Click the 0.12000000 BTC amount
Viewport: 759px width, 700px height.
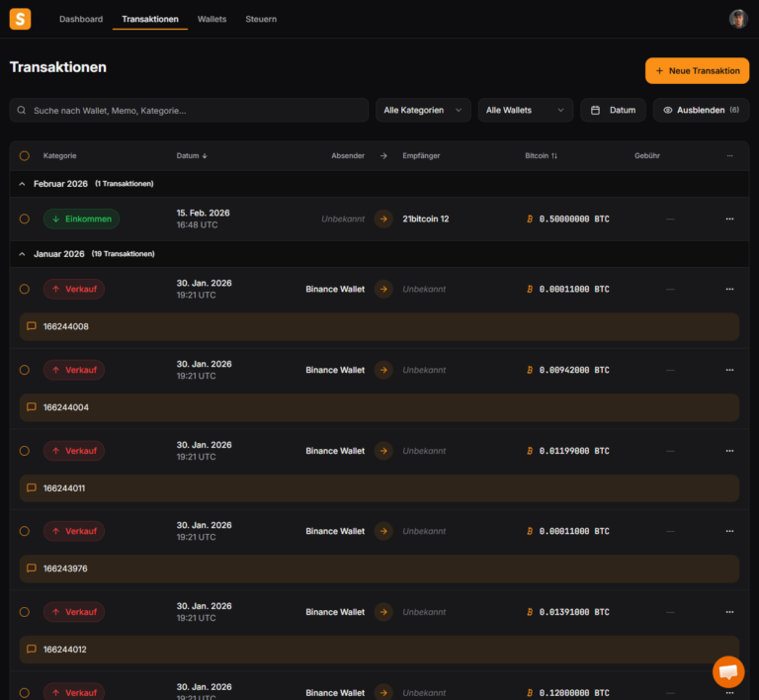(x=574, y=693)
